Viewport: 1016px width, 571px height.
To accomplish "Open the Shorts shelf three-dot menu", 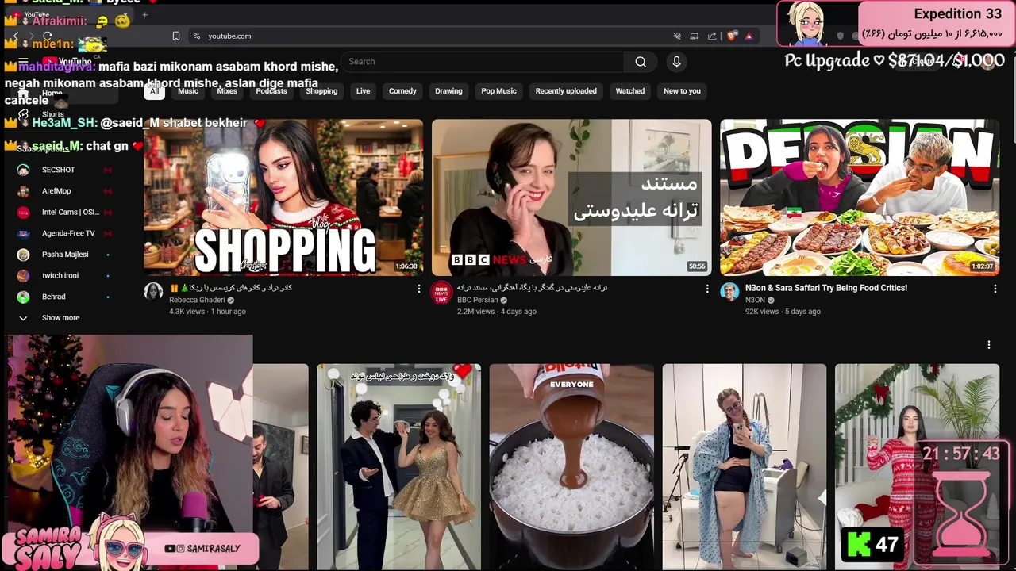I will (x=989, y=345).
